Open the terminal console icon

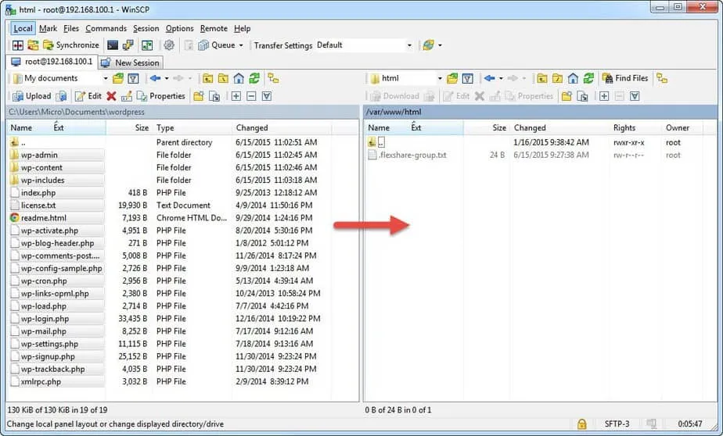[x=113, y=45]
